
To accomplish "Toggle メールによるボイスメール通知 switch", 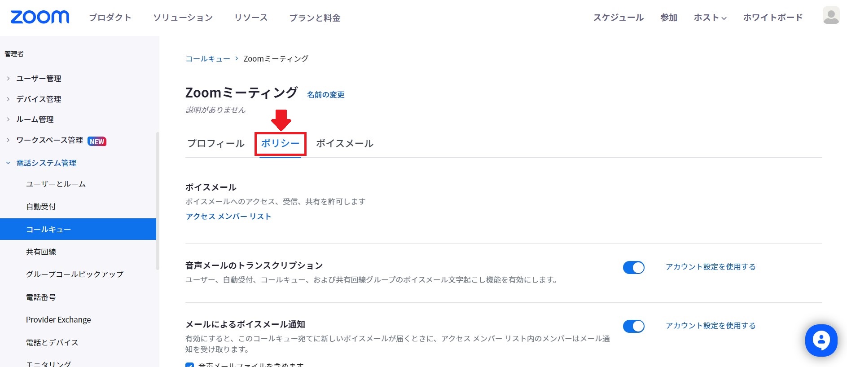I will tap(633, 326).
